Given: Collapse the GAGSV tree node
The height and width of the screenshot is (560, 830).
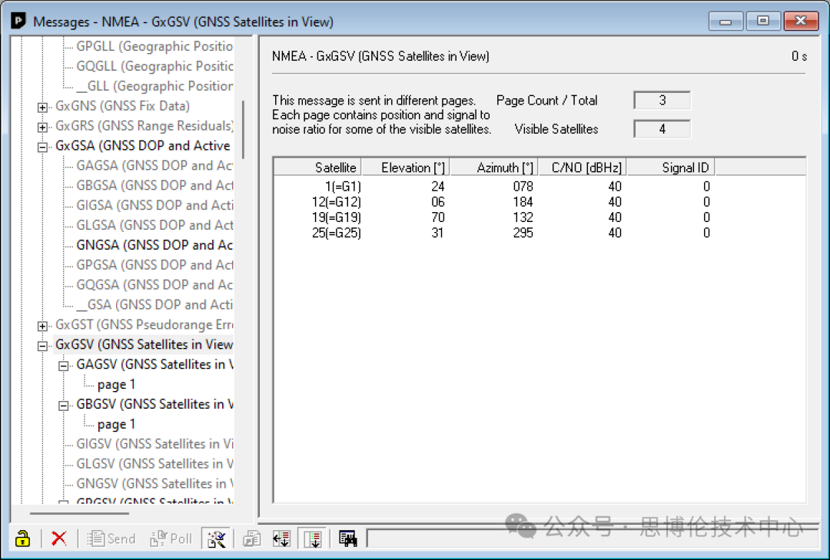Looking at the screenshot, I should coord(64,365).
